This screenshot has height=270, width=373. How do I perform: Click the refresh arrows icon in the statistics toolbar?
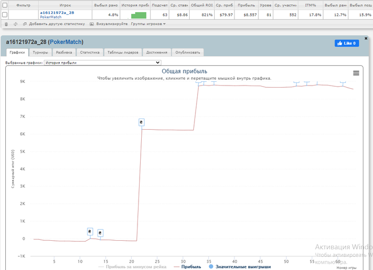15,24
